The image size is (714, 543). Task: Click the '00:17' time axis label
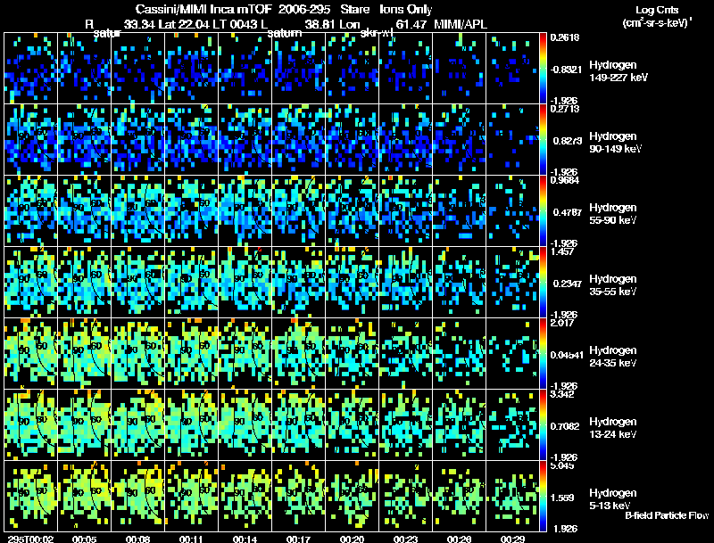tap(298, 539)
